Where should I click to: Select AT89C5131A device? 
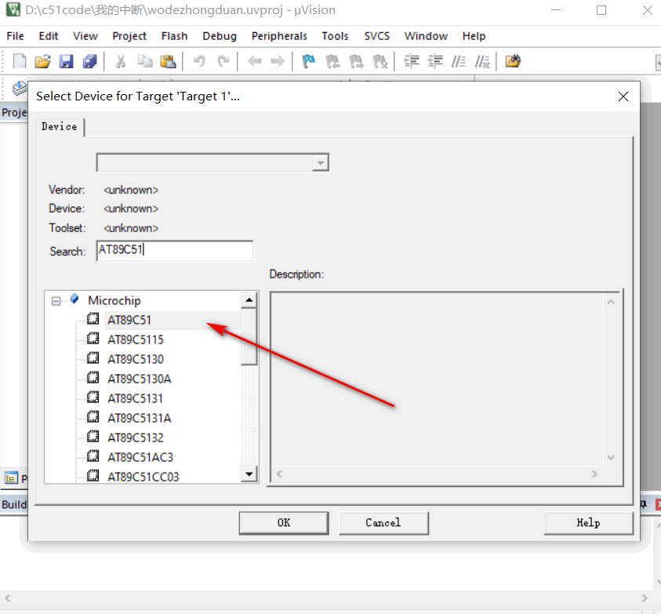139,418
